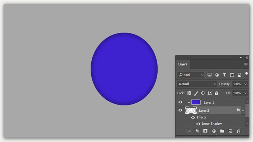Click the Effects row label

(x=201, y=117)
